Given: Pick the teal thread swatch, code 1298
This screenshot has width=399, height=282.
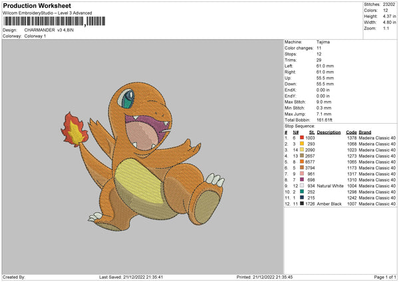Looking at the screenshot, I should [x=303, y=192].
